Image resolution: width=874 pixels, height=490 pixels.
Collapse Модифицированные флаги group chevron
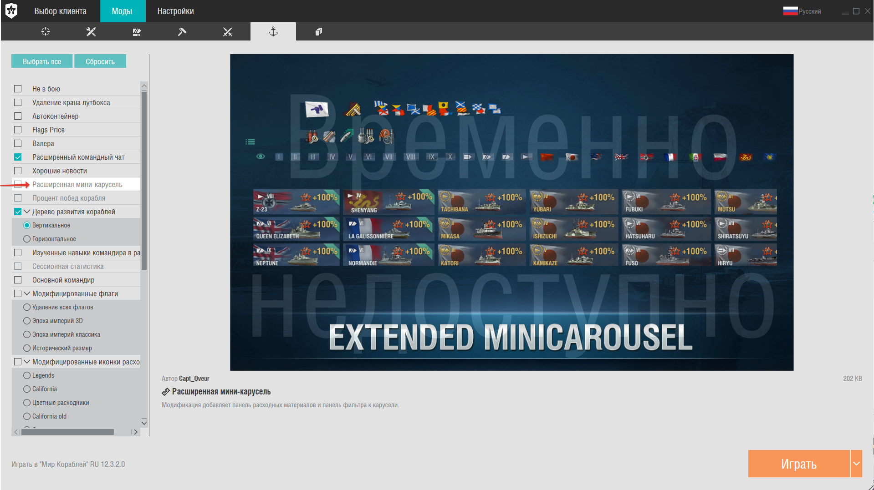tap(27, 293)
